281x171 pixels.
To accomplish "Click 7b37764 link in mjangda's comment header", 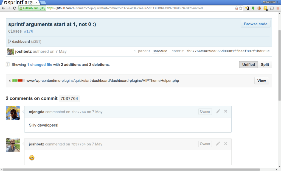I will [78, 112].
